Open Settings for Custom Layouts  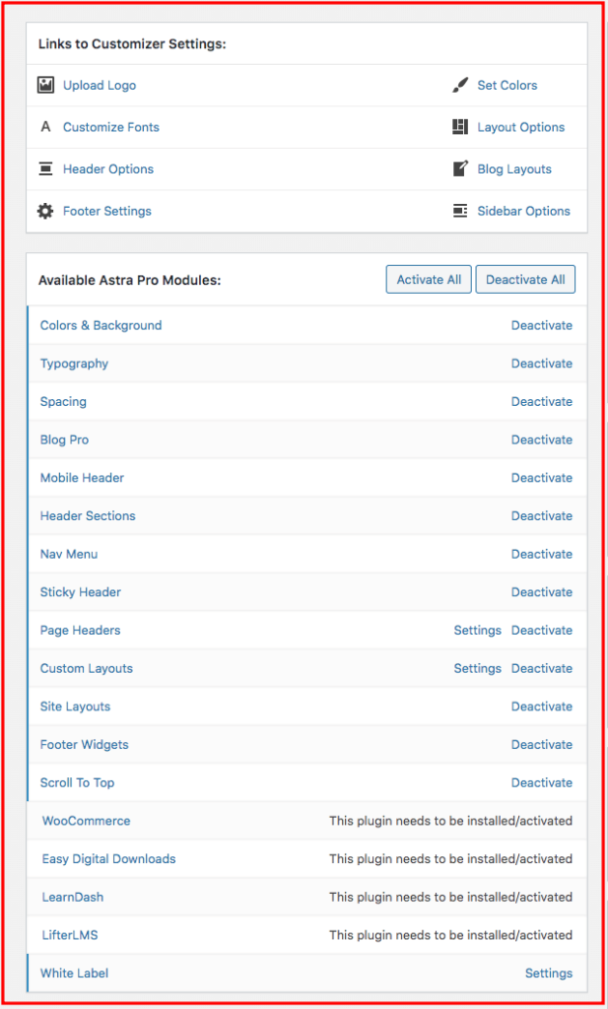pos(477,668)
